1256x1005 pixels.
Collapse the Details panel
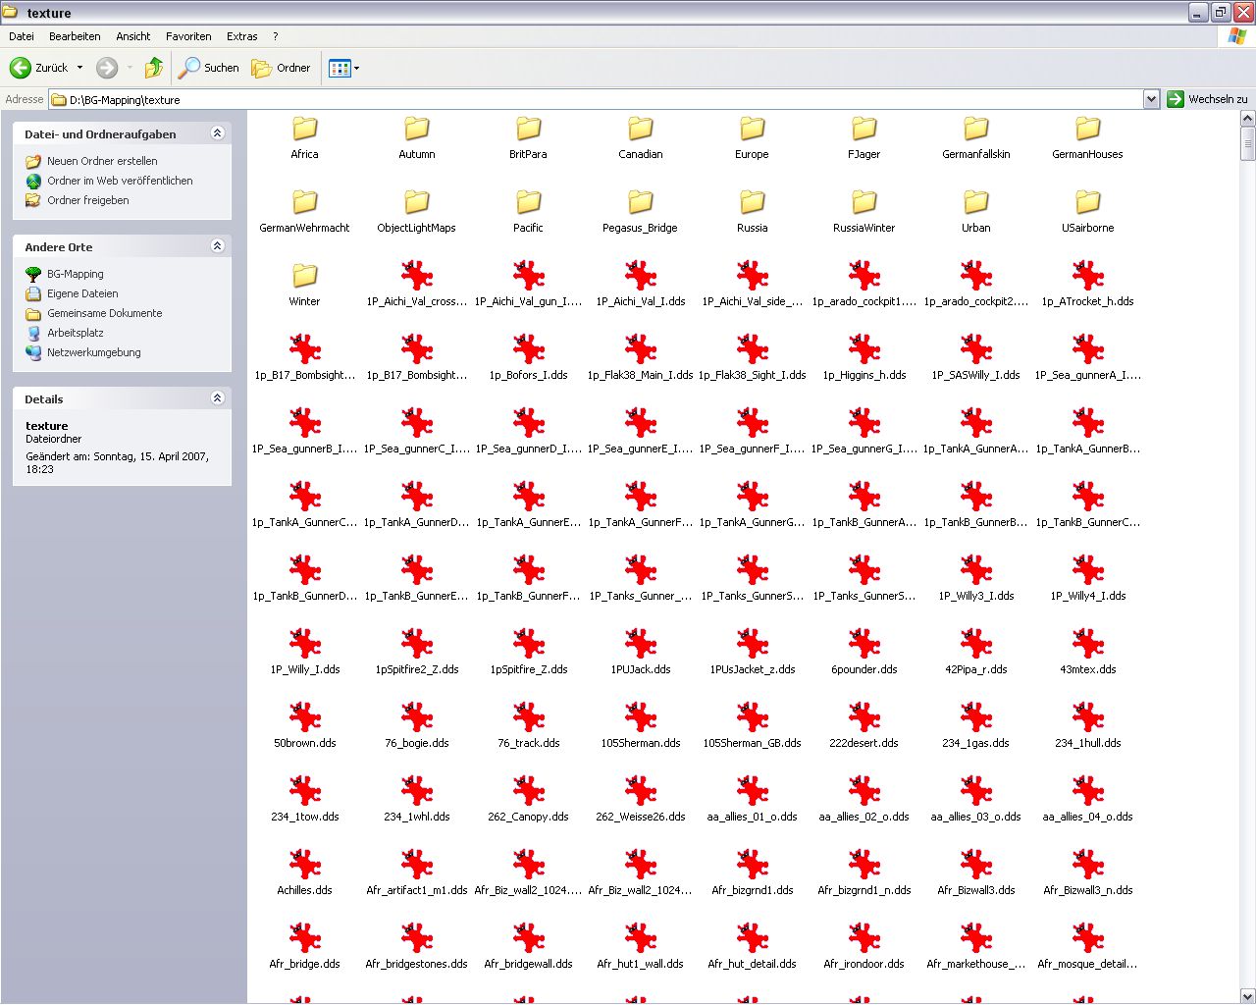click(218, 398)
